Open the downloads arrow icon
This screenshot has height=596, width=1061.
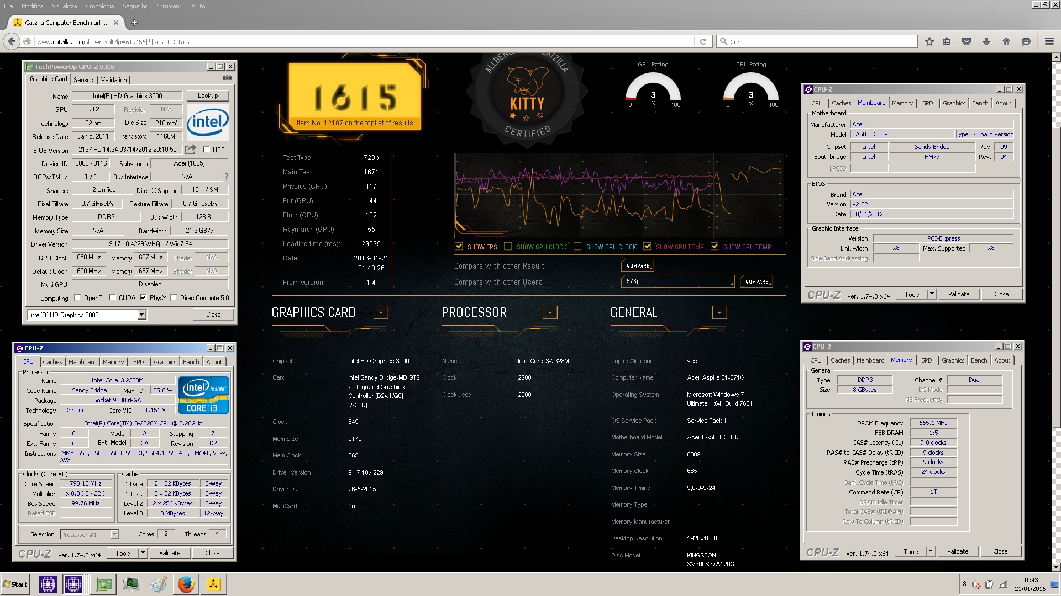coord(986,41)
